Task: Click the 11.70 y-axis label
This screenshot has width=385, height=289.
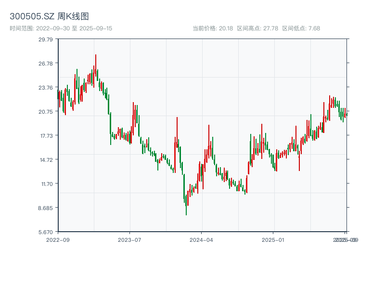Action: point(47,184)
